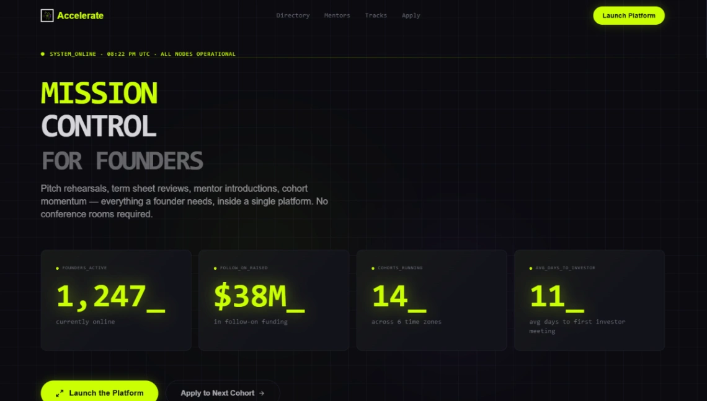Click the 1,247_ stat value
The height and width of the screenshot is (401, 707).
click(x=110, y=296)
